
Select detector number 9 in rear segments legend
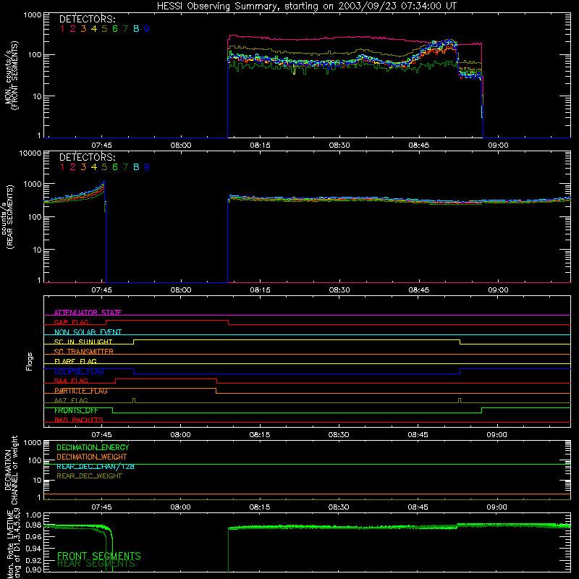tap(147, 167)
